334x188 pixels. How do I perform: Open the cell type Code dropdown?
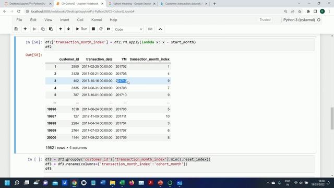click(129, 29)
